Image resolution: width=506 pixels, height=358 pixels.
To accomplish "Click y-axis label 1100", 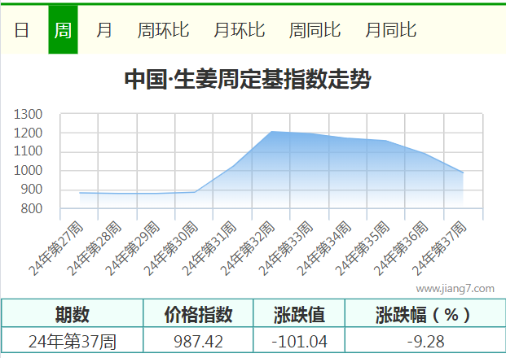I will (28, 151).
